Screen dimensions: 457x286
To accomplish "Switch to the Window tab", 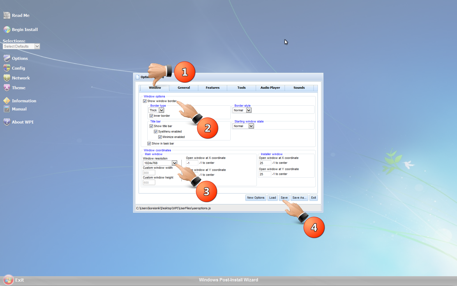I will (x=155, y=88).
